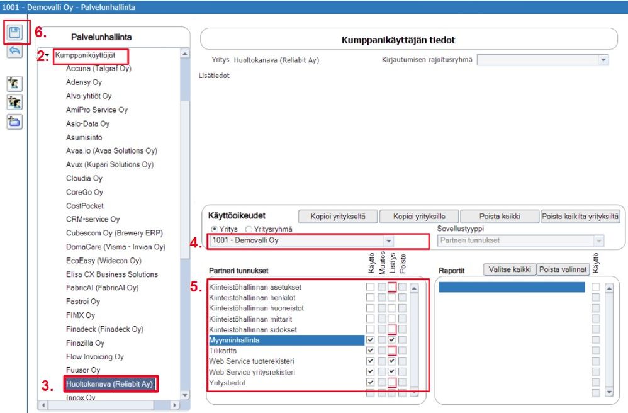Click up arrow of Partneri tunnukset scrollbar
Viewport: 628px width, 413px height.
click(414, 288)
